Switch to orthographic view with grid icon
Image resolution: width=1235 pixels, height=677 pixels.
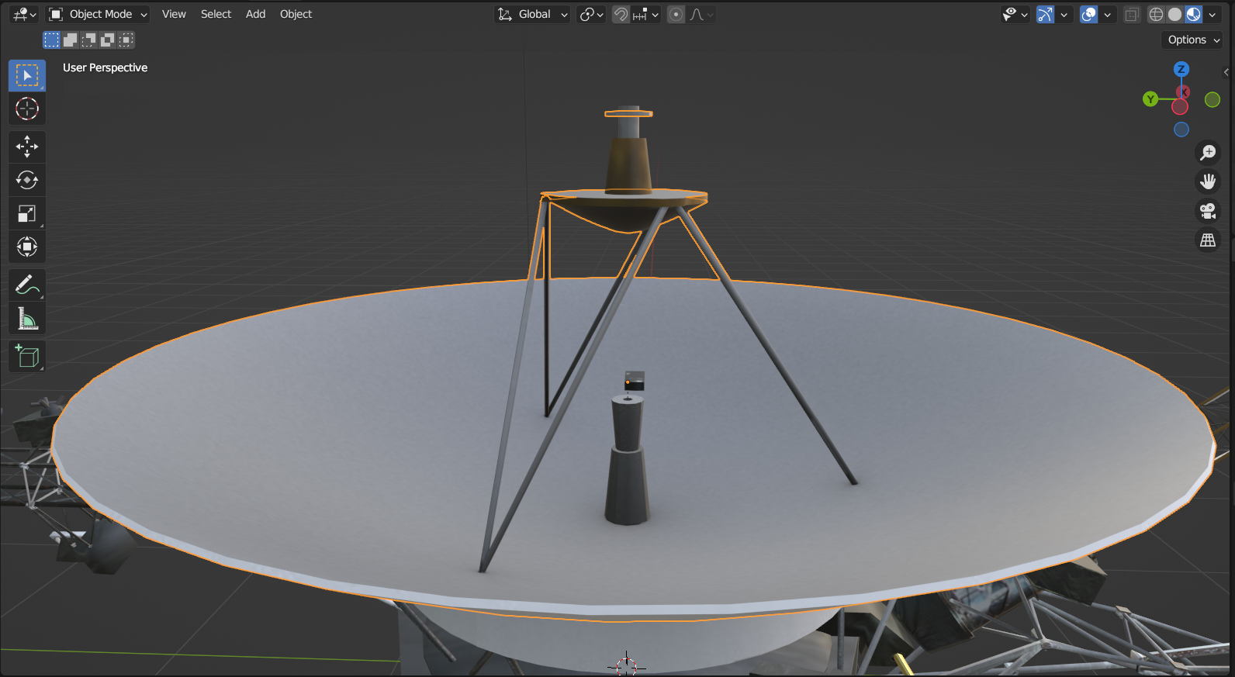pyautogui.click(x=1208, y=240)
